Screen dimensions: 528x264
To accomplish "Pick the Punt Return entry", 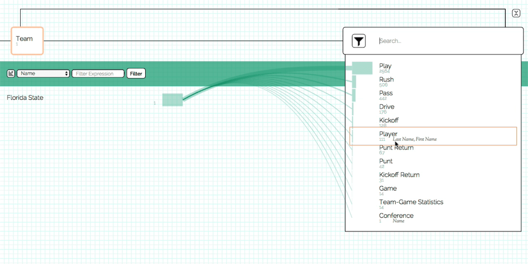I will tap(396, 148).
